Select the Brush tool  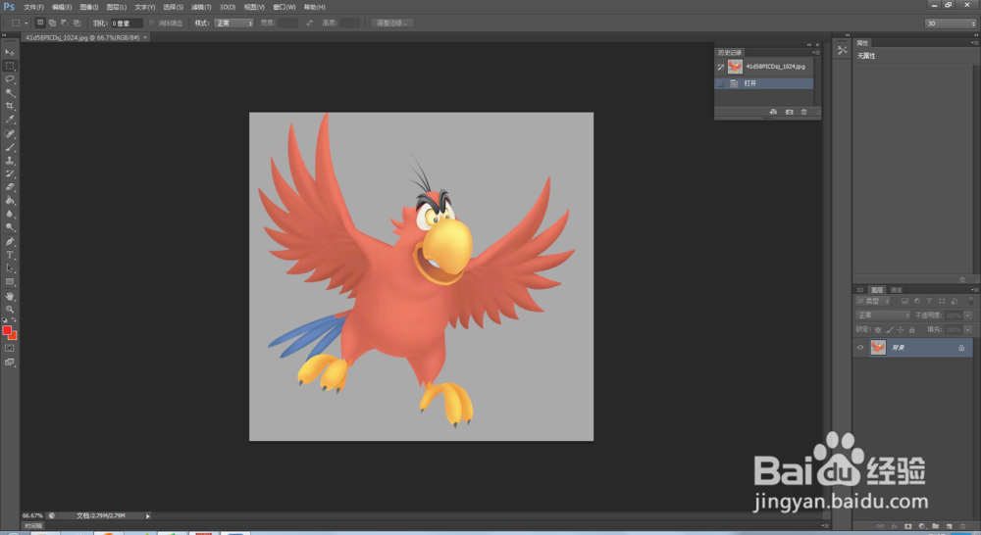(x=10, y=148)
